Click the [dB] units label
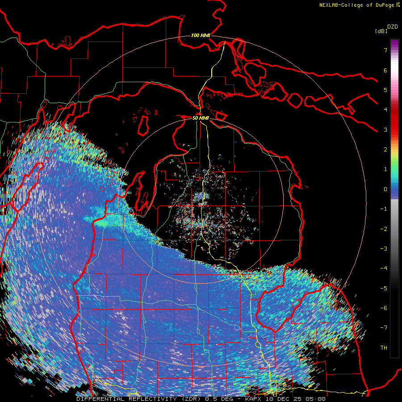This screenshot has width=402, height=402. pyautogui.click(x=381, y=31)
